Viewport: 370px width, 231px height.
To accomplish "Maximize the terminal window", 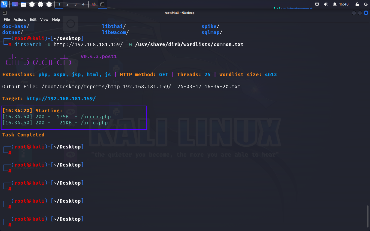I will (x=360, y=13).
